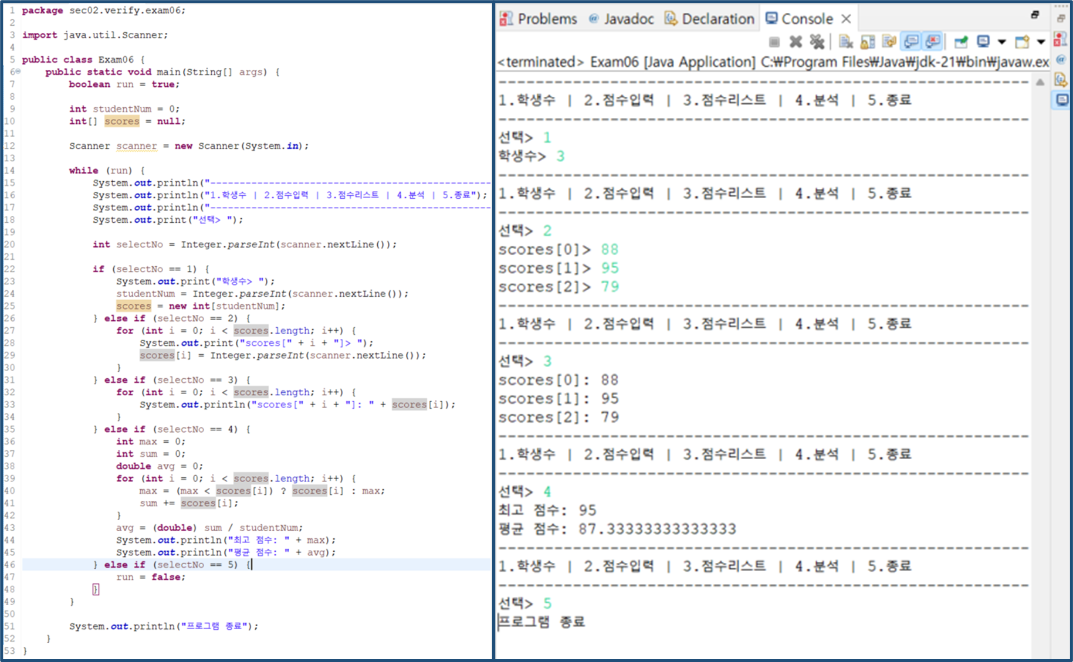
Task: Click console line 'scores[1]> 95'
Action: click(x=558, y=269)
